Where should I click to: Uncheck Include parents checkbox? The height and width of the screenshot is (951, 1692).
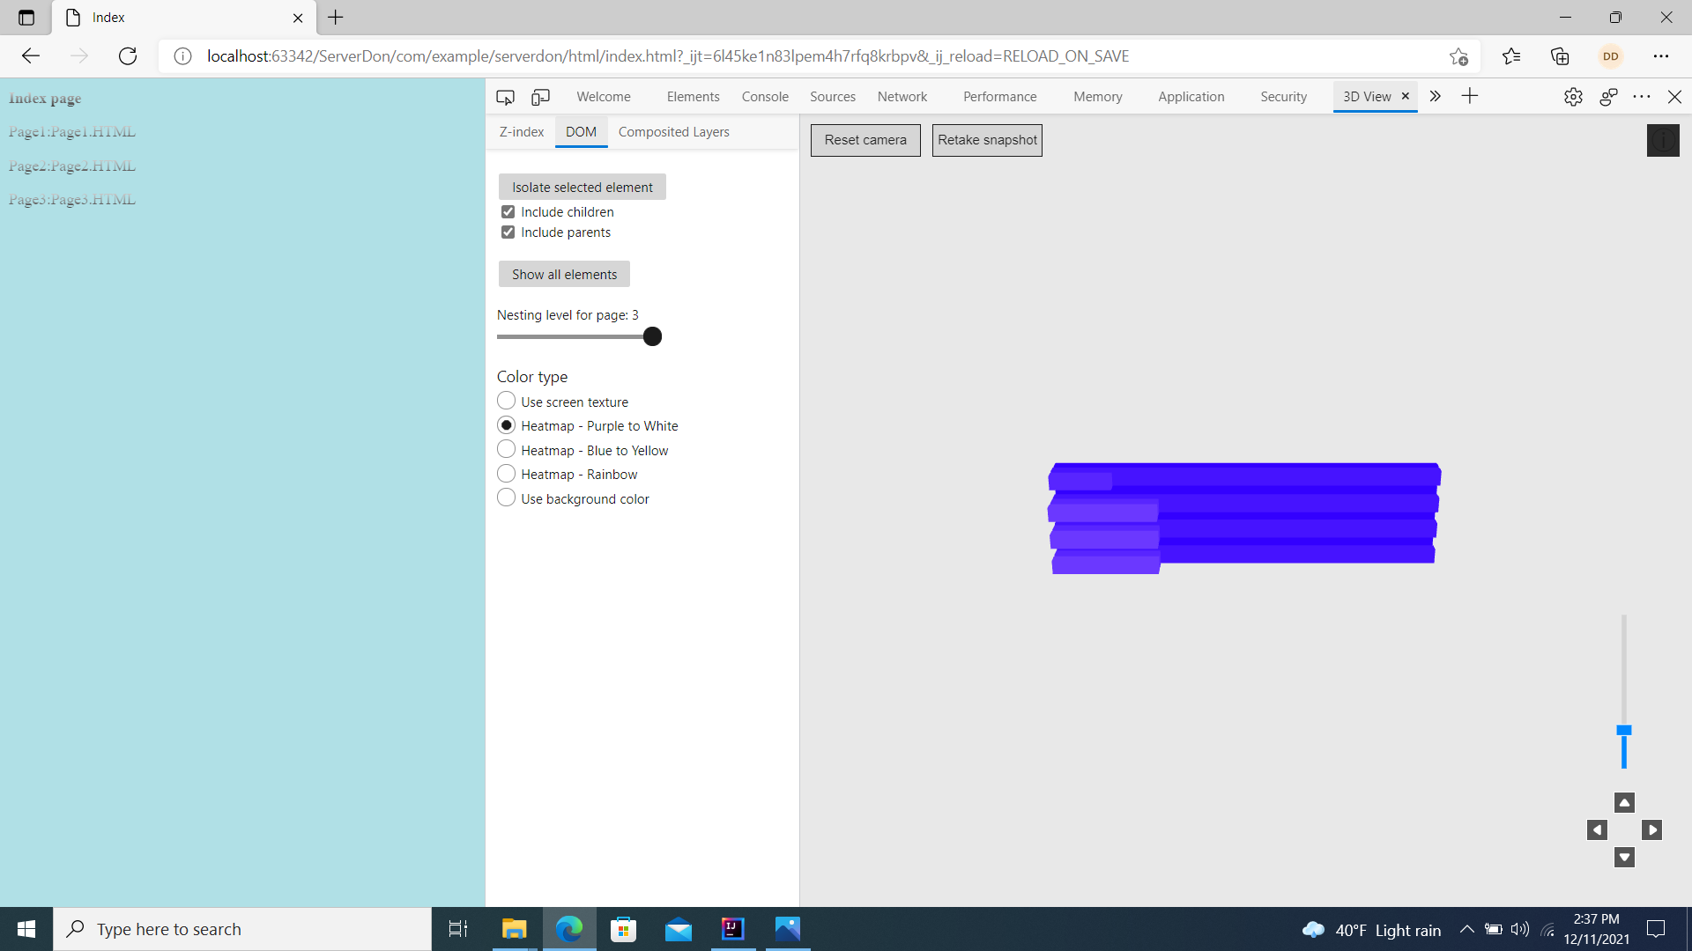click(x=508, y=232)
